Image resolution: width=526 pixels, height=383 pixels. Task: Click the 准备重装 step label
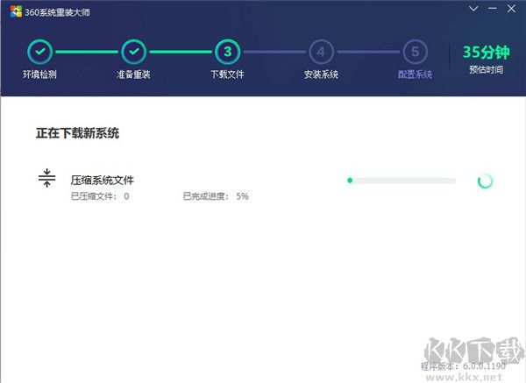133,74
